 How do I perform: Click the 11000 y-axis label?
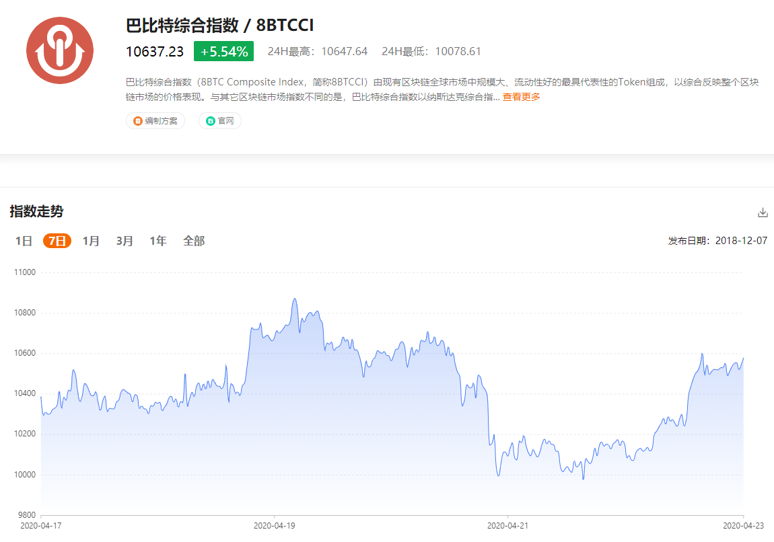tap(25, 272)
